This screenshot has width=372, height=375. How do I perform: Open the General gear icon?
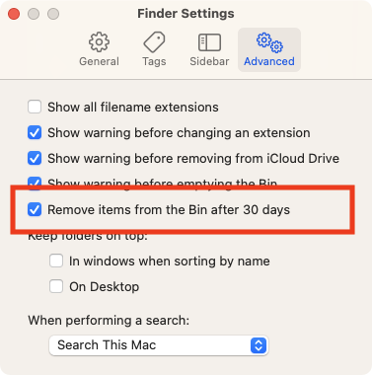[99, 42]
